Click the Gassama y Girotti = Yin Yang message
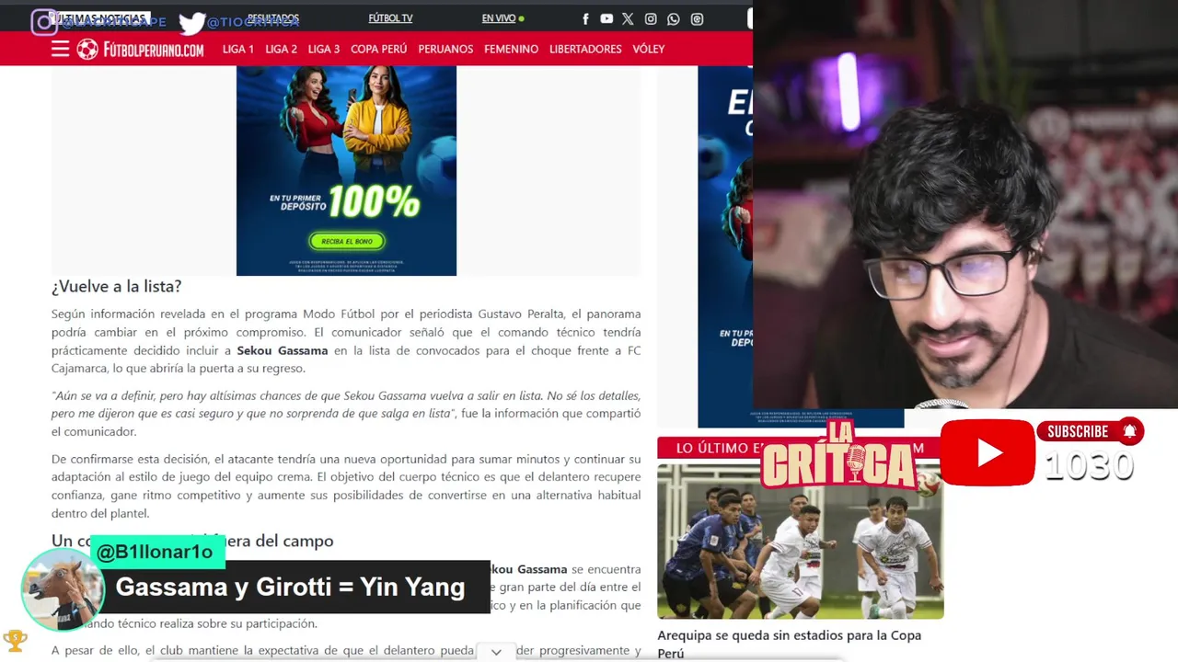The height and width of the screenshot is (662, 1178). pyautogui.click(x=290, y=587)
